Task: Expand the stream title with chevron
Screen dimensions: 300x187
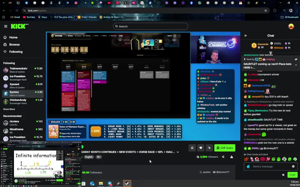Action: 178,152
